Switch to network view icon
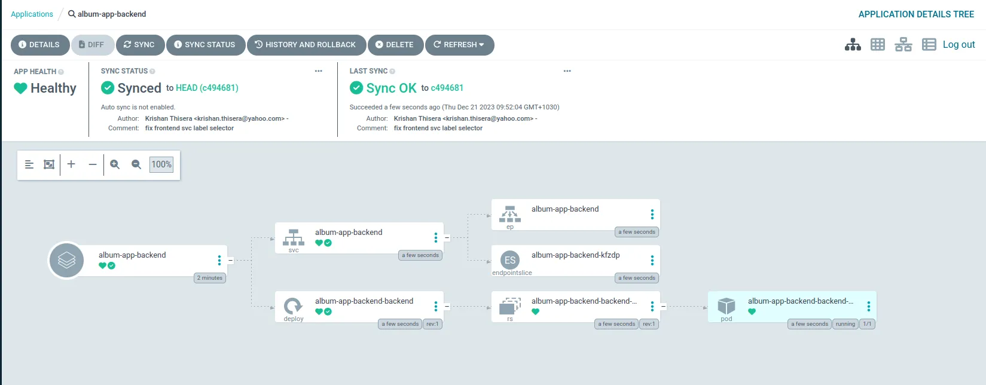 click(903, 45)
